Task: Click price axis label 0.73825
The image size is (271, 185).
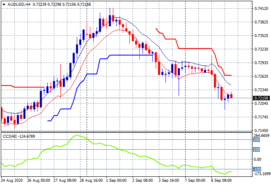Action: coord(261,22)
